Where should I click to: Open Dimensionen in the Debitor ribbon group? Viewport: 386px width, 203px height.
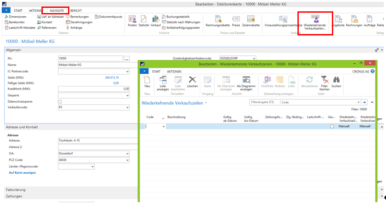[15, 17]
